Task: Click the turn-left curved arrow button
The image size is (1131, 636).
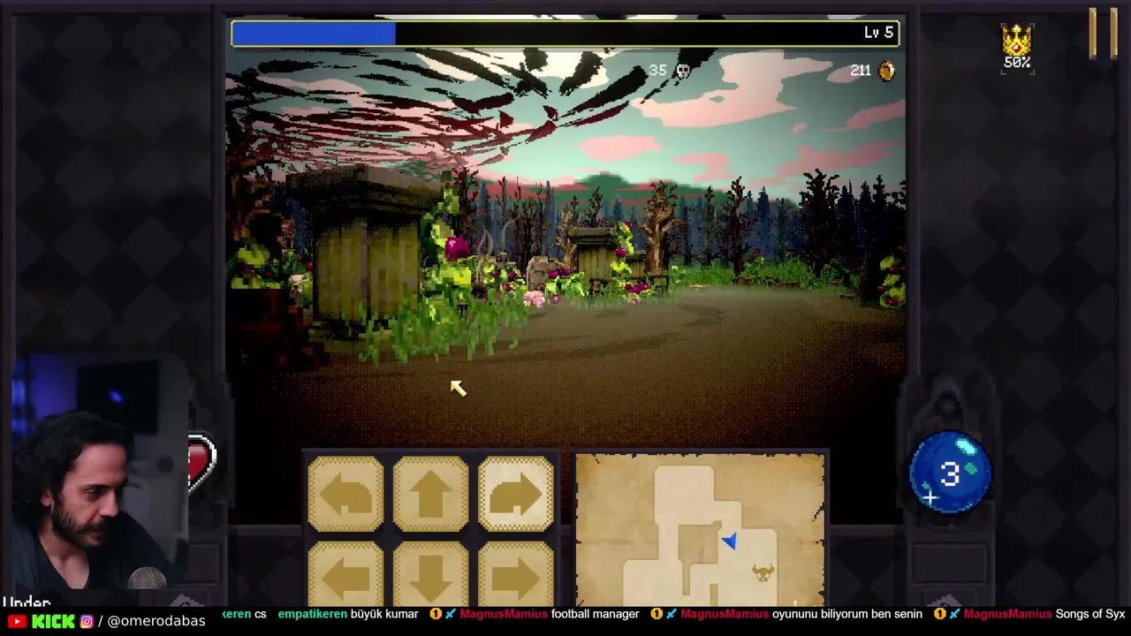Action: (345, 494)
